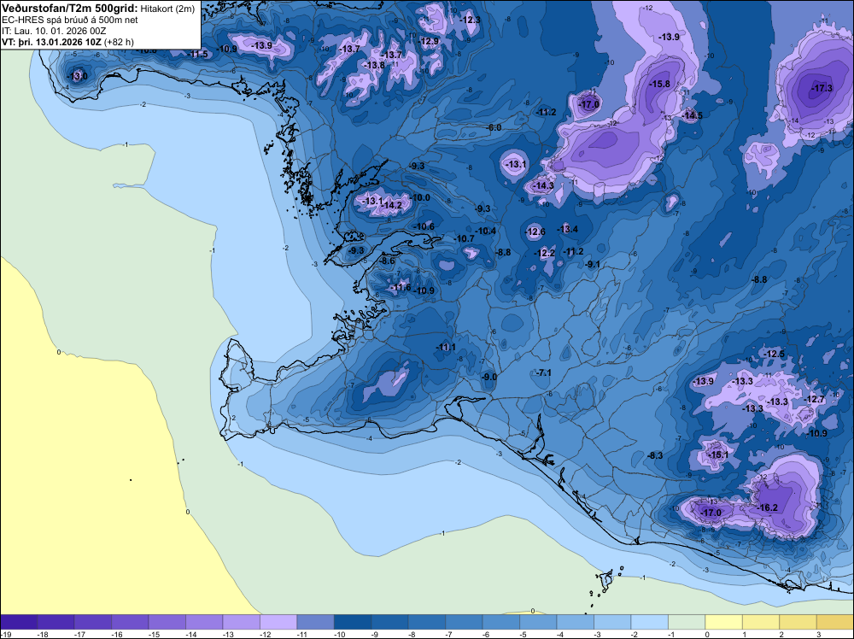Viewport: 854px width, 639px height.
Task: Select the -12.9 temperature value
Action: coord(429,41)
